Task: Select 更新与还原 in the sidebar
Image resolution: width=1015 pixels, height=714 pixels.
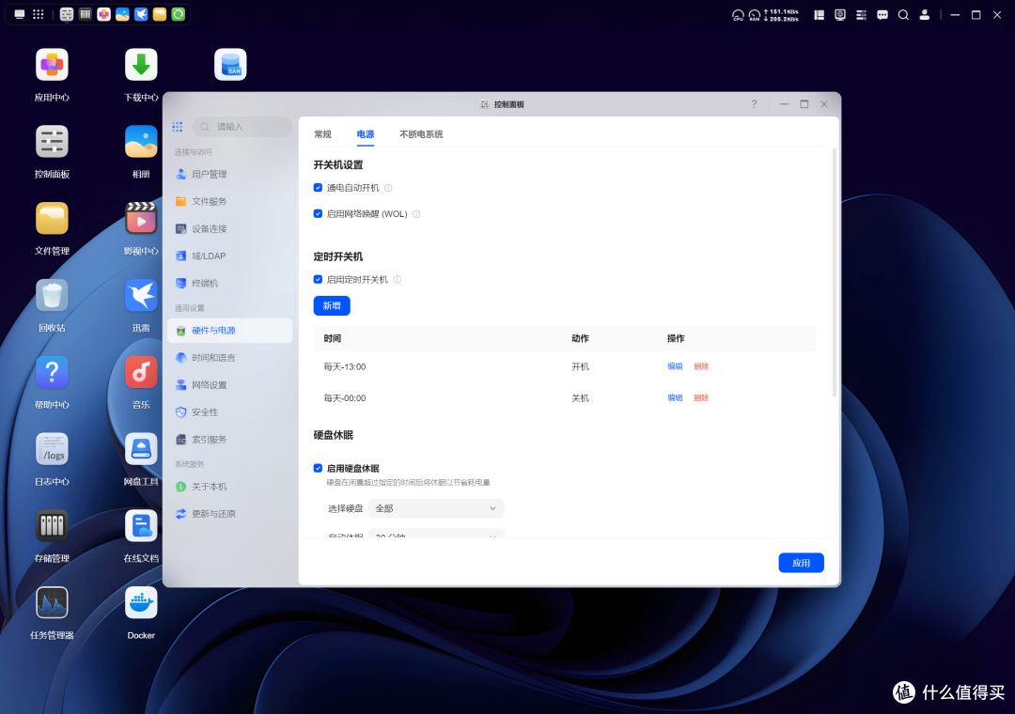Action: click(x=230, y=513)
